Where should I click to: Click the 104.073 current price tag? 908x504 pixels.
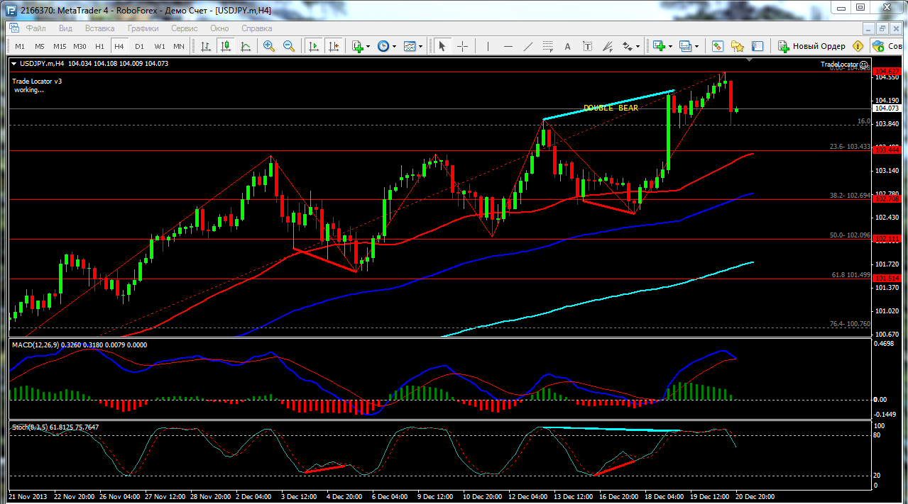coord(889,108)
